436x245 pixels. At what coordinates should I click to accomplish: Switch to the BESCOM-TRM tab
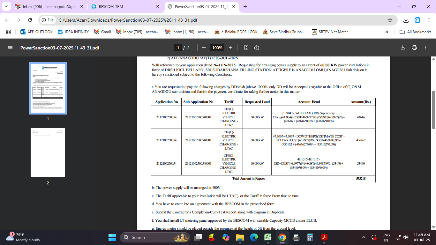pos(125,6)
